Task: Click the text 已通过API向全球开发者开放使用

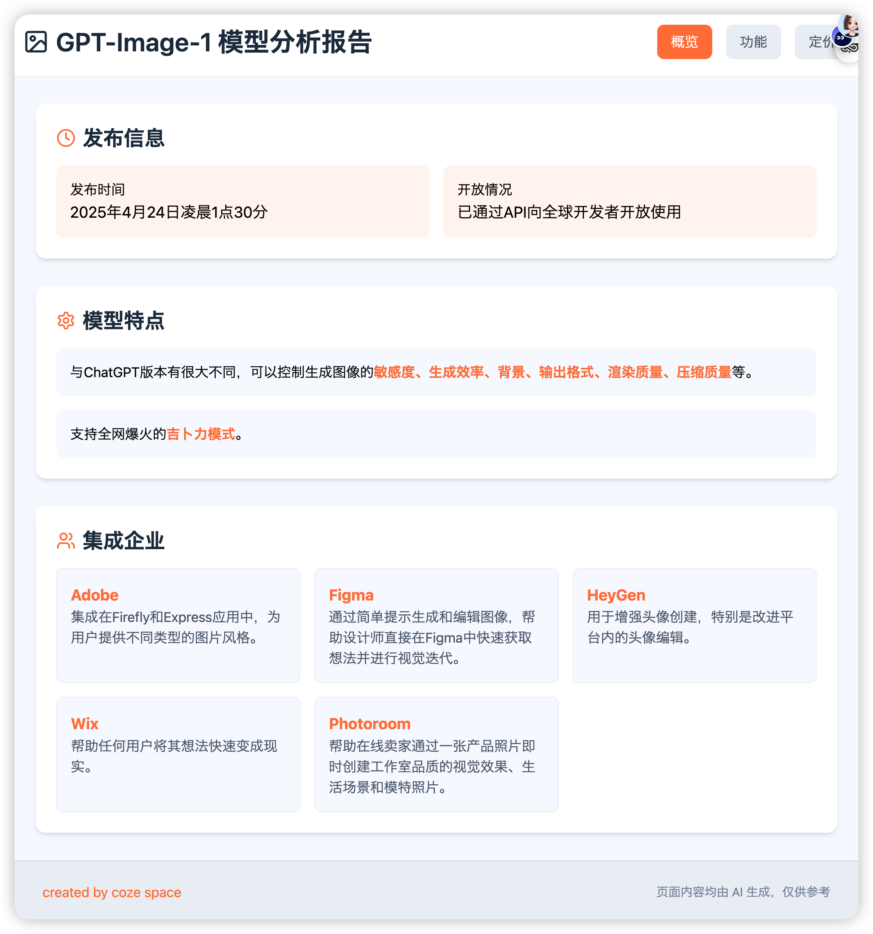Action: click(569, 212)
